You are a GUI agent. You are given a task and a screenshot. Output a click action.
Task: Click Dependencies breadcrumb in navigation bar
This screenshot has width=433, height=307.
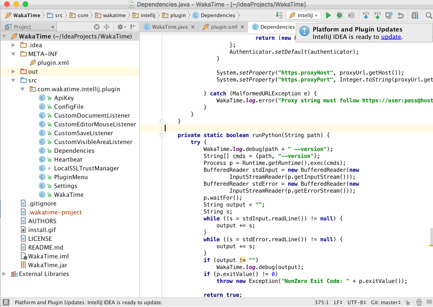[214, 15]
